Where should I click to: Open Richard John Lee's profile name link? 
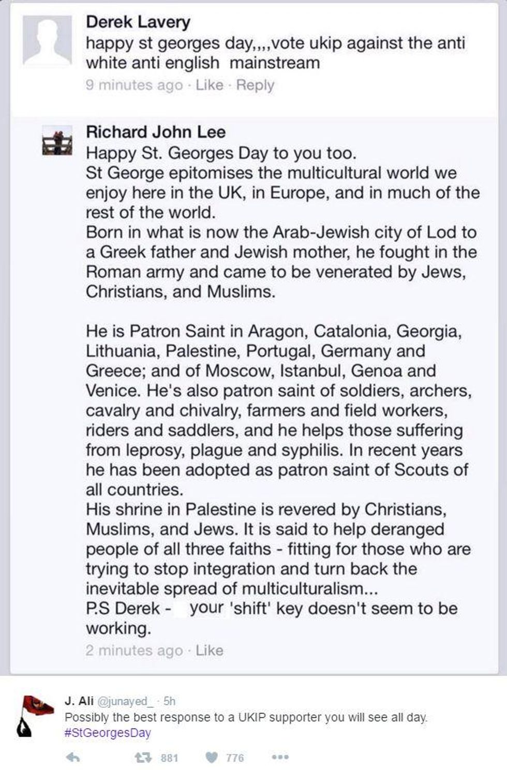[156, 131]
